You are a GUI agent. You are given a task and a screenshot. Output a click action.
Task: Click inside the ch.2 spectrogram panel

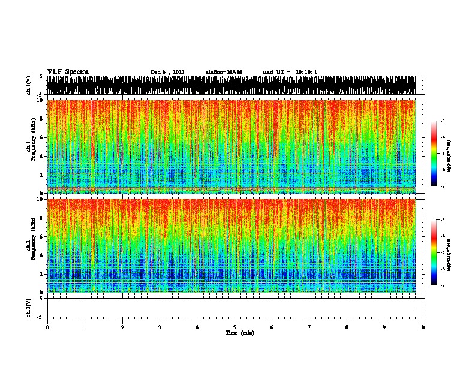click(x=232, y=246)
